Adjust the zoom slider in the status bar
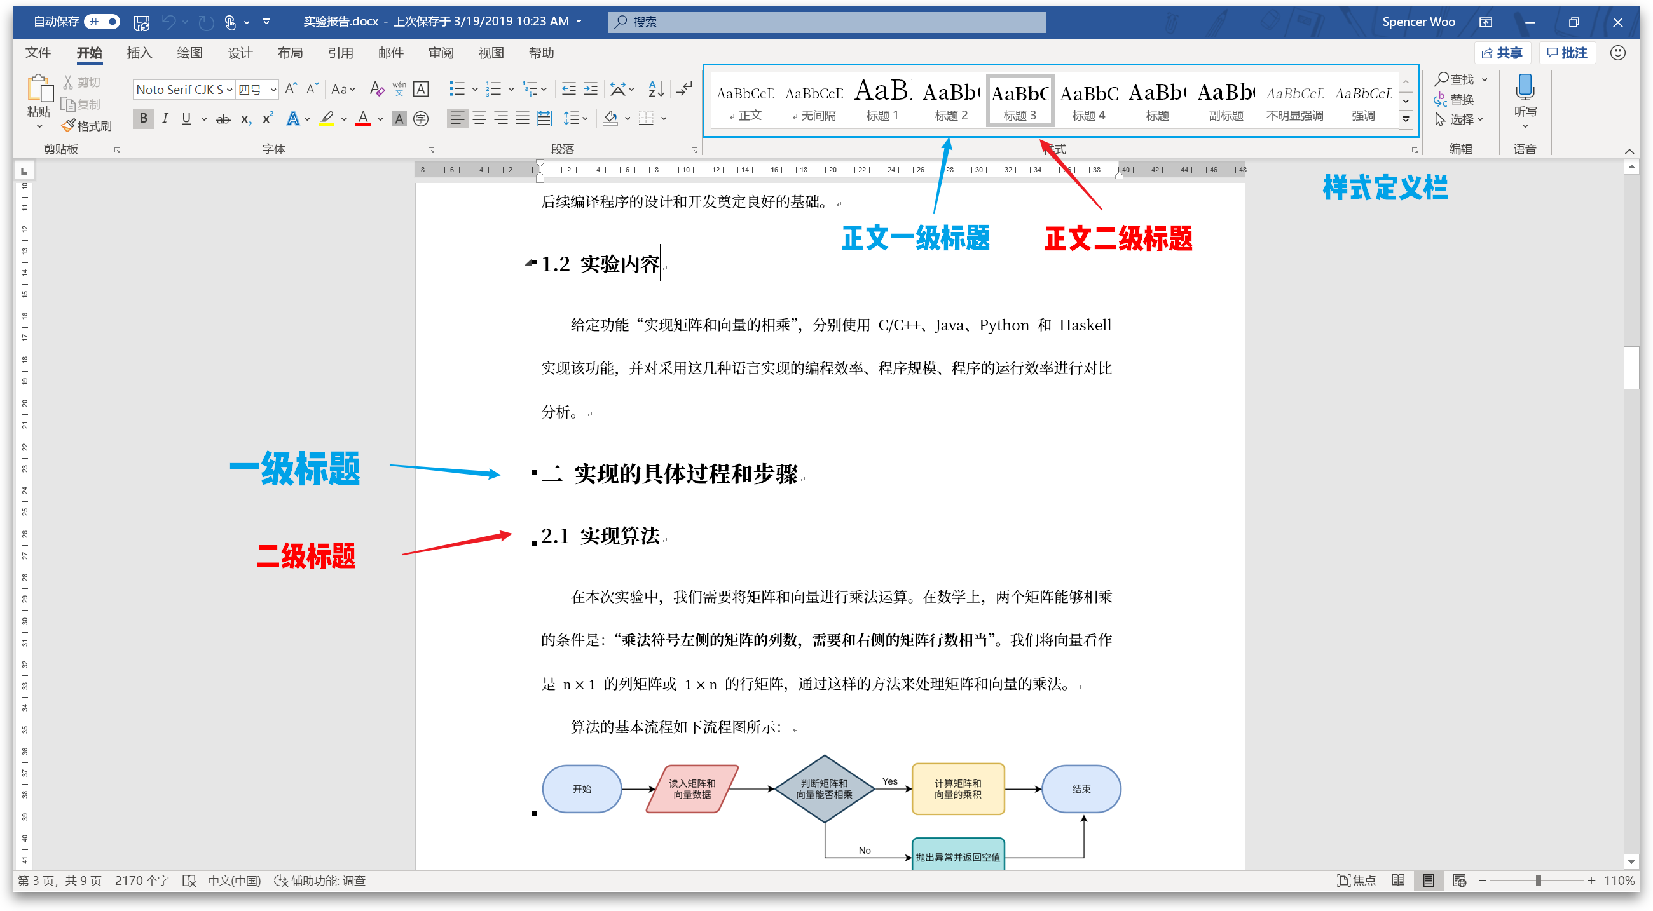Image resolution: width=1653 pixels, height=911 pixels. [x=1540, y=881]
